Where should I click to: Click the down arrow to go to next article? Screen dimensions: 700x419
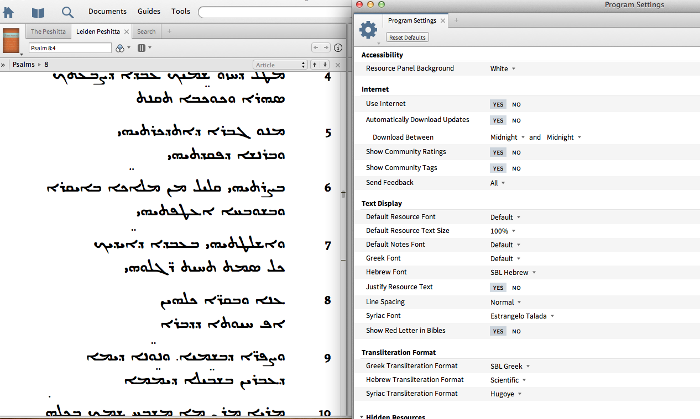coord(325,64)
